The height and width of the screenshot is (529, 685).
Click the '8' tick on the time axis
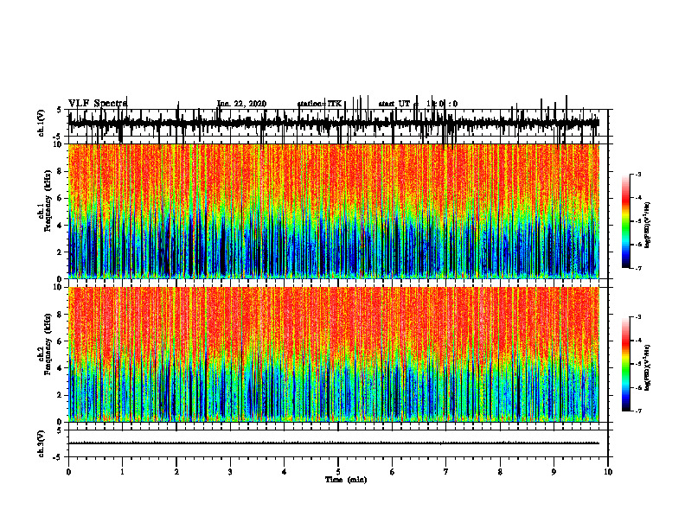click(x=500, y=472)
